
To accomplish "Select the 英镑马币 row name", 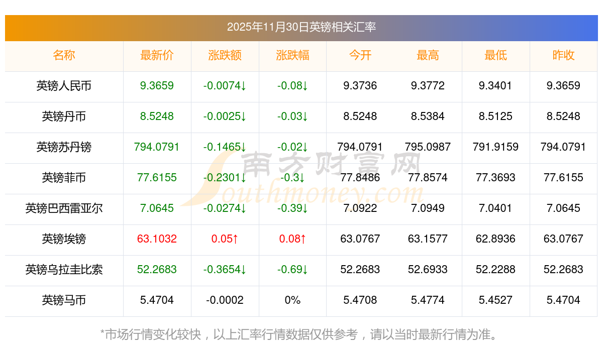I will tap(64, 300).
